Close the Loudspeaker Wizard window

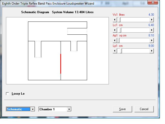pos(153,2)
